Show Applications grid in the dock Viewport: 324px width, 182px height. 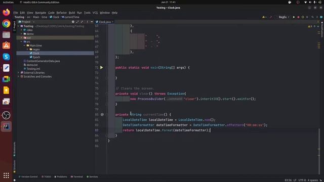[x=6, y=175]
